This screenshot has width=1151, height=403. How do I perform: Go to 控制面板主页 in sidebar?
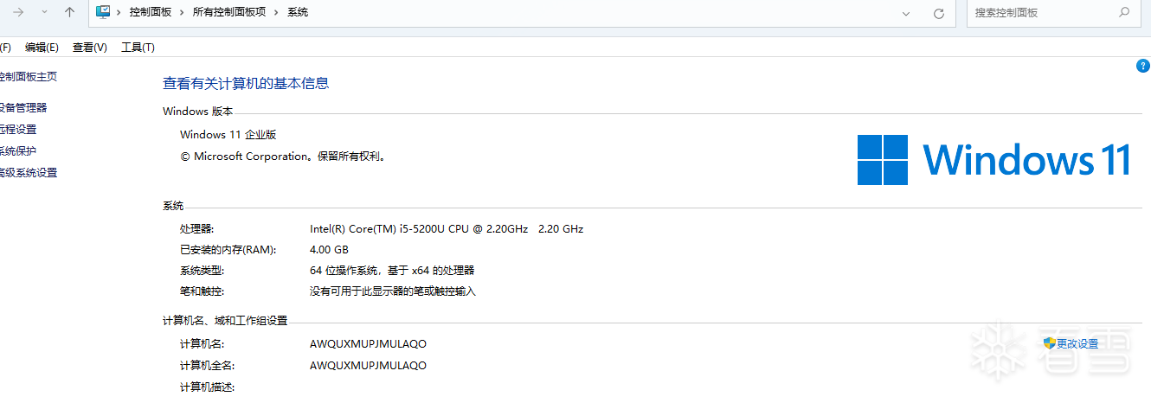[28, 76]
